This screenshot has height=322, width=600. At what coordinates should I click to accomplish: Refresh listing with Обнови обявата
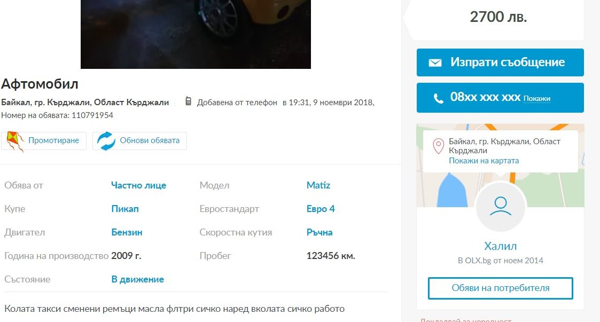click(x=139, y=141)
